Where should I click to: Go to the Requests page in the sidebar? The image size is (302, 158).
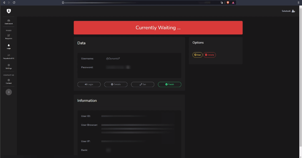coord(9,37)
